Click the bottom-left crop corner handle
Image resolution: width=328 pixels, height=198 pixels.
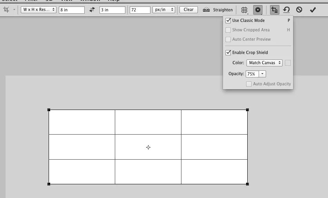point(49,184)
